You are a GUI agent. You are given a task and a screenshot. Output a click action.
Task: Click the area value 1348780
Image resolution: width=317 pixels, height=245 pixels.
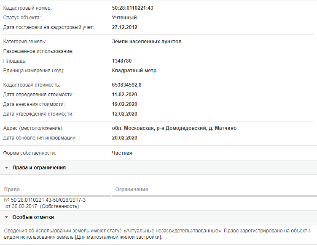122,61
